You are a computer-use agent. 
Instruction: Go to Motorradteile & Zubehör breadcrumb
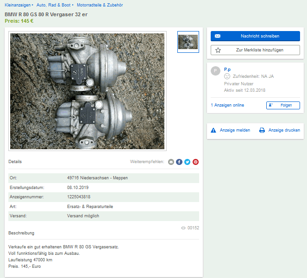point(100,5)
